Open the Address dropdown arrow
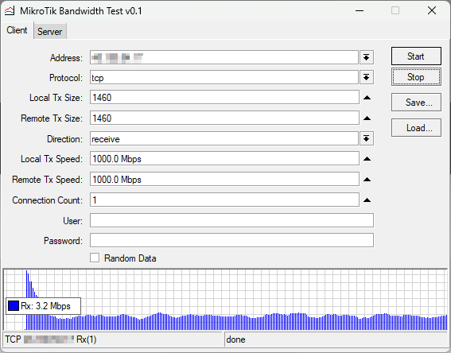This screenshot has width=451, height=353. [x=366, y=57]
